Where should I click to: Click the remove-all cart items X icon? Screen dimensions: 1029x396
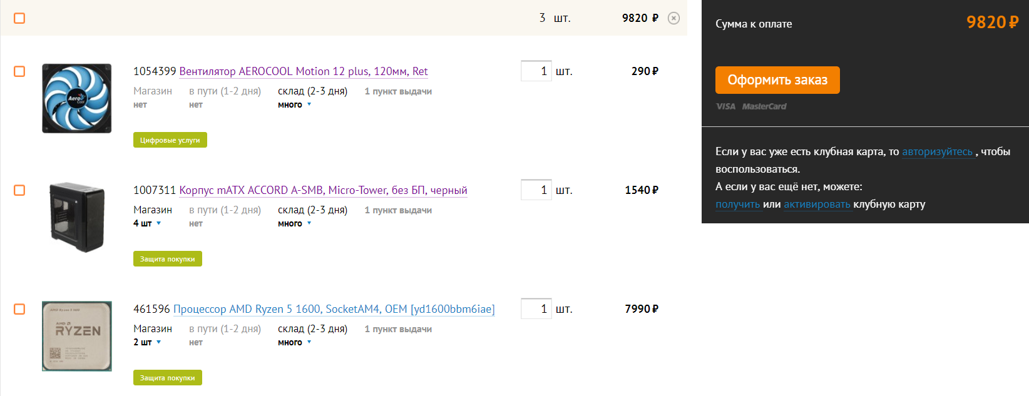673,18
